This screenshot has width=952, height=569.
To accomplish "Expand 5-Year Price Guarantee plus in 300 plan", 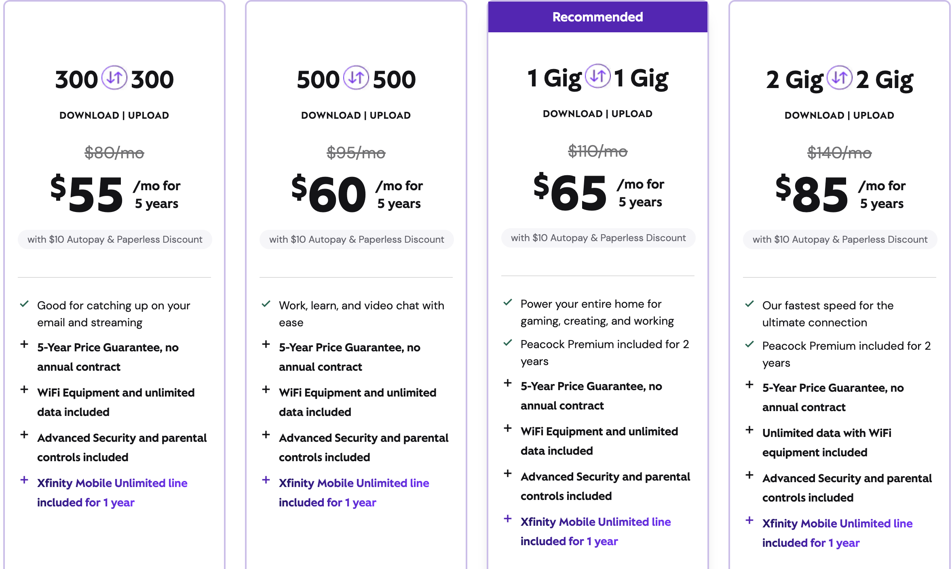I will (x=24, y=344).
